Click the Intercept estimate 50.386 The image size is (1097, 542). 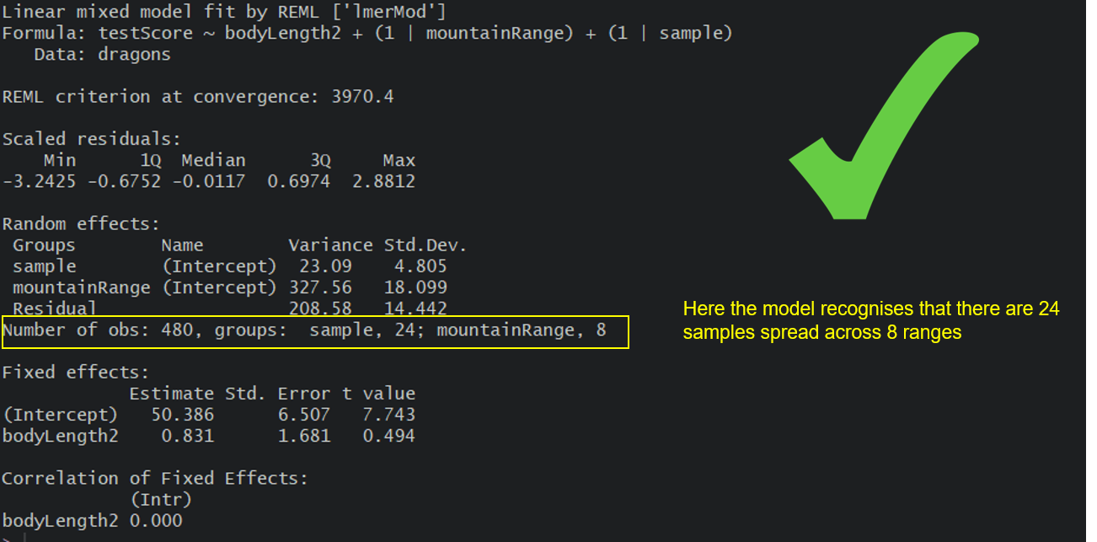pyautogui.click(x=182, y=415)
